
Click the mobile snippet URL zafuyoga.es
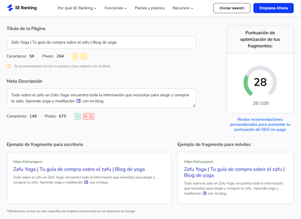click(x=199, y=162)
